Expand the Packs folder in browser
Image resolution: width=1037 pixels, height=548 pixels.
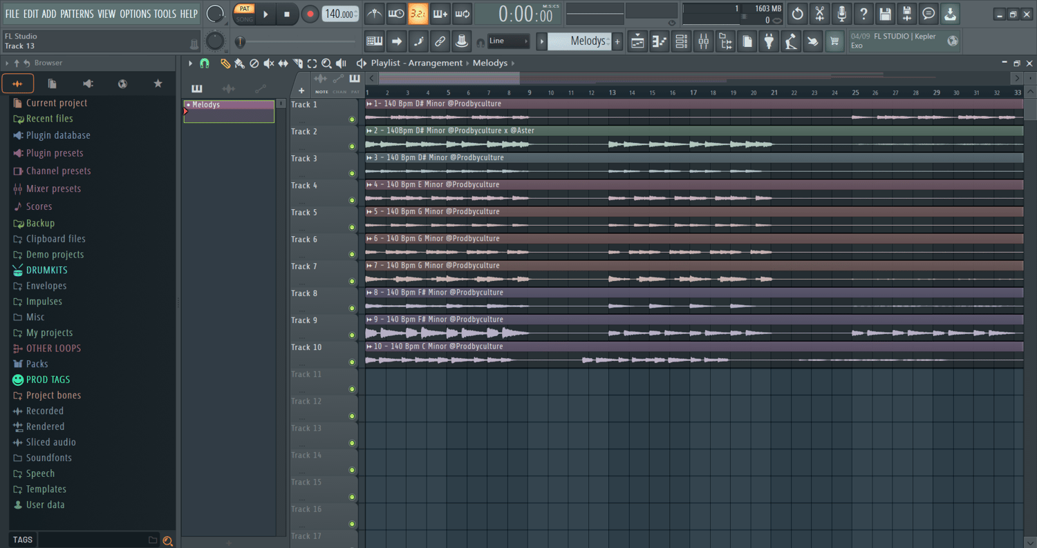pos(37,364)
